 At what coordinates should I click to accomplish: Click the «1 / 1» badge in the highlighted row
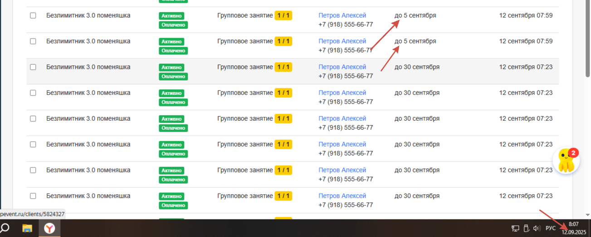[x=283, y=67]
